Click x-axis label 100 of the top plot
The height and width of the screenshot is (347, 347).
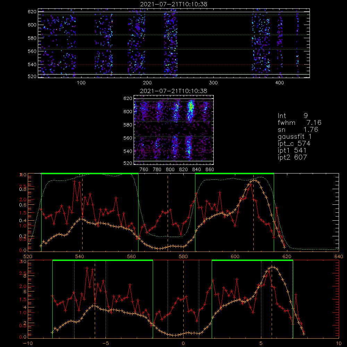tap(81, 83)
